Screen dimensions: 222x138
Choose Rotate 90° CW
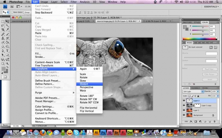click(89, 99)
